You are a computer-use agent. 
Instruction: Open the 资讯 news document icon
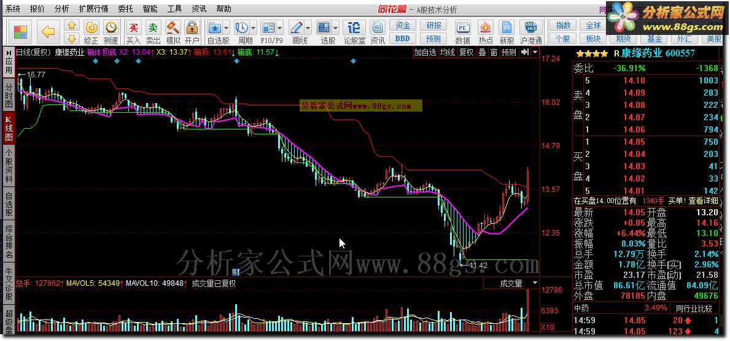tap(378, 28)
